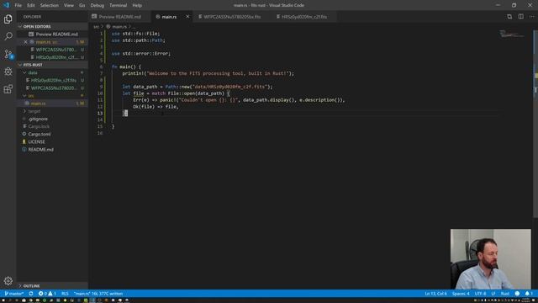Open the Extensions view in activity bar

(x=8, y=89)
